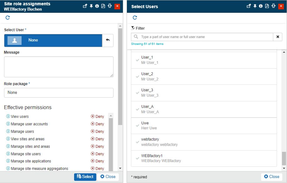287x183 pixels.
Task: Click the Filter funnel icon
Action: pyautogui.click(x=132, y=28)
